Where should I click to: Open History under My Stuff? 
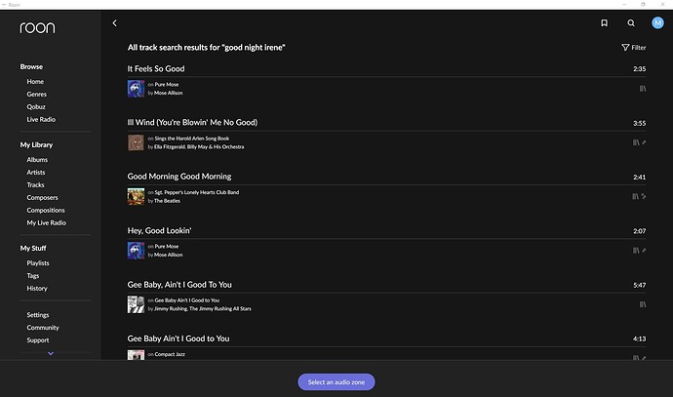coord(37,289)
